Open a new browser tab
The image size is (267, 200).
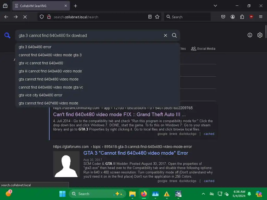click(x=75, y=6)
